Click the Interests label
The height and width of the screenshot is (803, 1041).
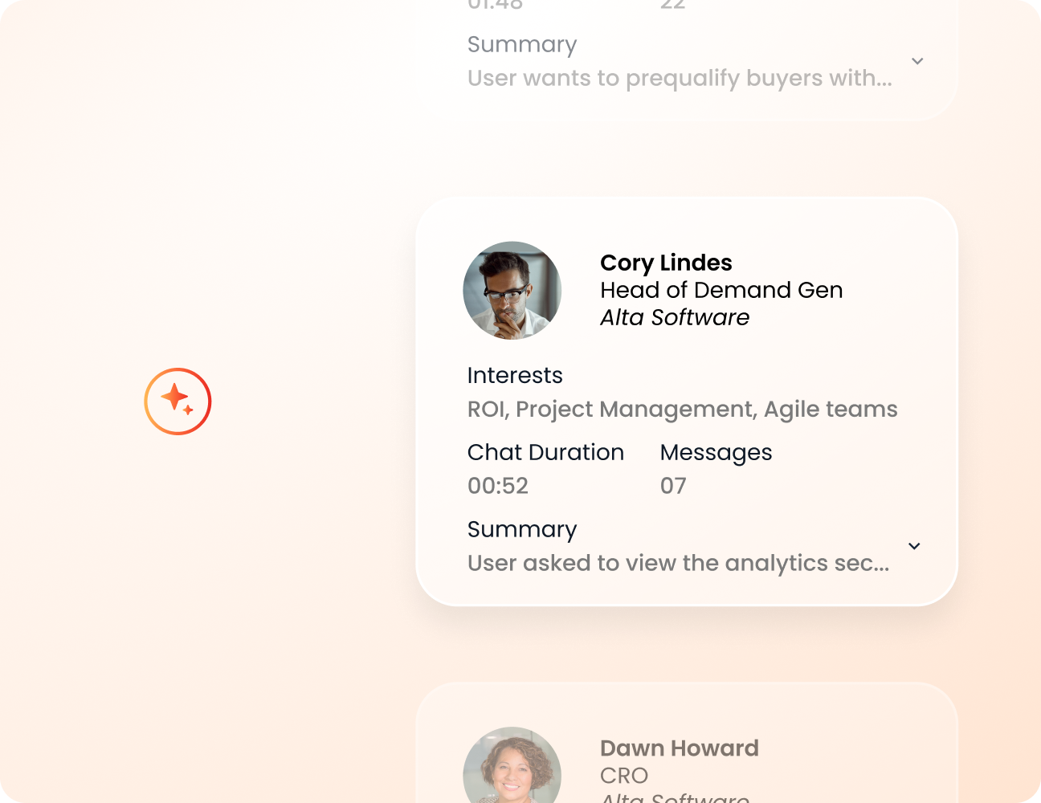click(x=515, y=375)
